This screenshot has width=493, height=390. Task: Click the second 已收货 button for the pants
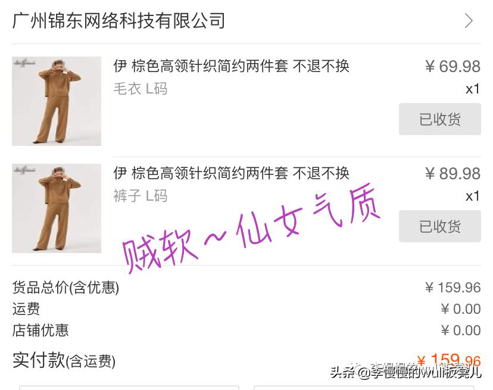(440, 226)
